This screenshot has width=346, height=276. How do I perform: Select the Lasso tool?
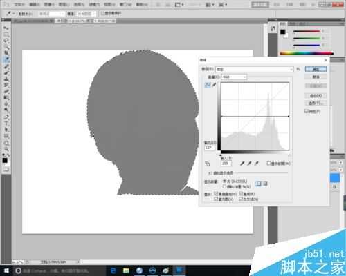pos(6,41)
